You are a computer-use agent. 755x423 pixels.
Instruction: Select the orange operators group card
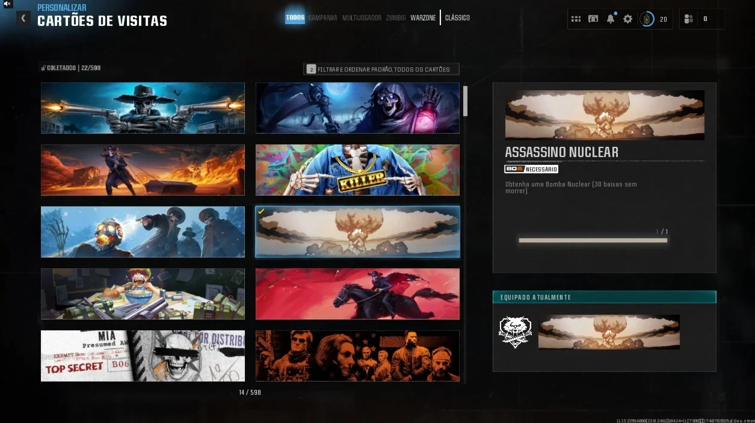click(x=357, y=356)
